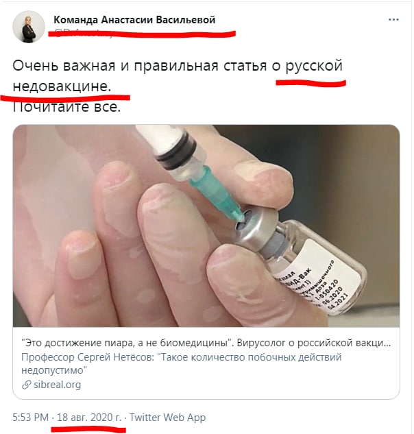Click the 5:53 PM timestamp

point(30,418)
